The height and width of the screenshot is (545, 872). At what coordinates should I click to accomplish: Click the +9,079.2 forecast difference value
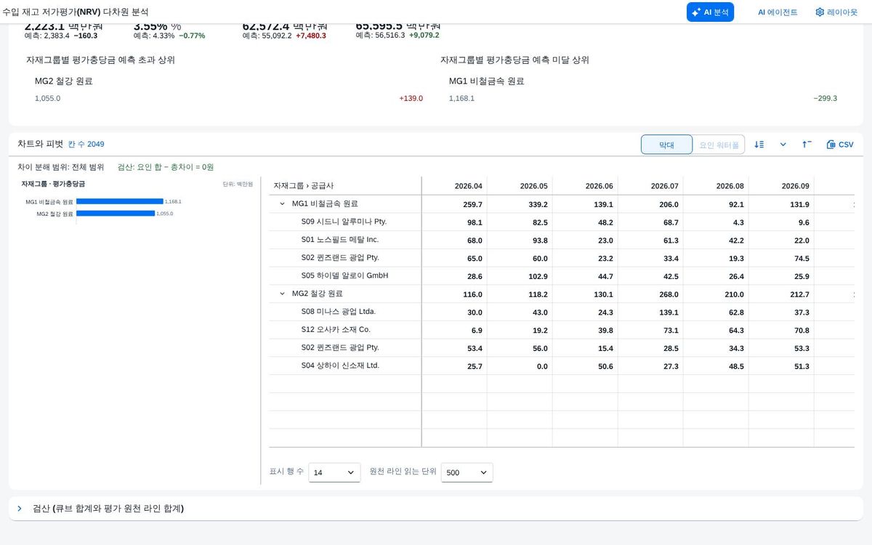click(x=424, y=36)
